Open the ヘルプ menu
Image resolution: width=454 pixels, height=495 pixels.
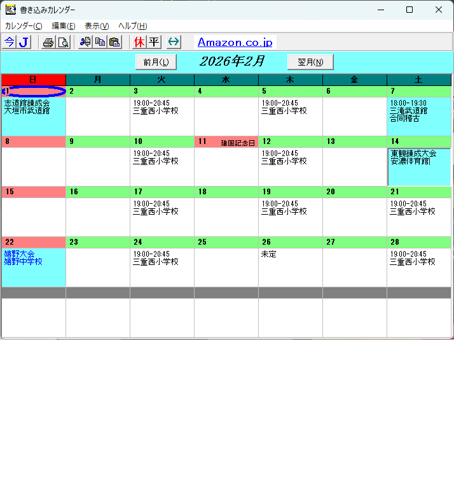133,26
